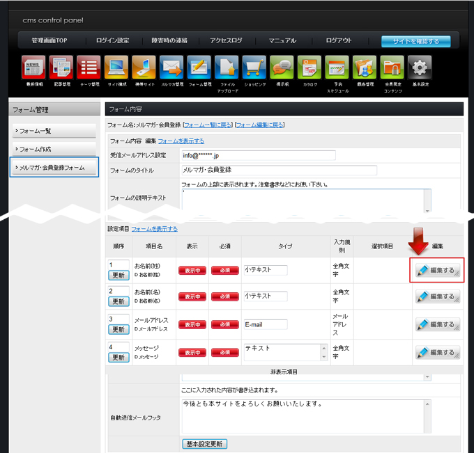Toggle 必須 status for メールアドレス row
This screenshot has width=474, height=453.
click(225, 325)
